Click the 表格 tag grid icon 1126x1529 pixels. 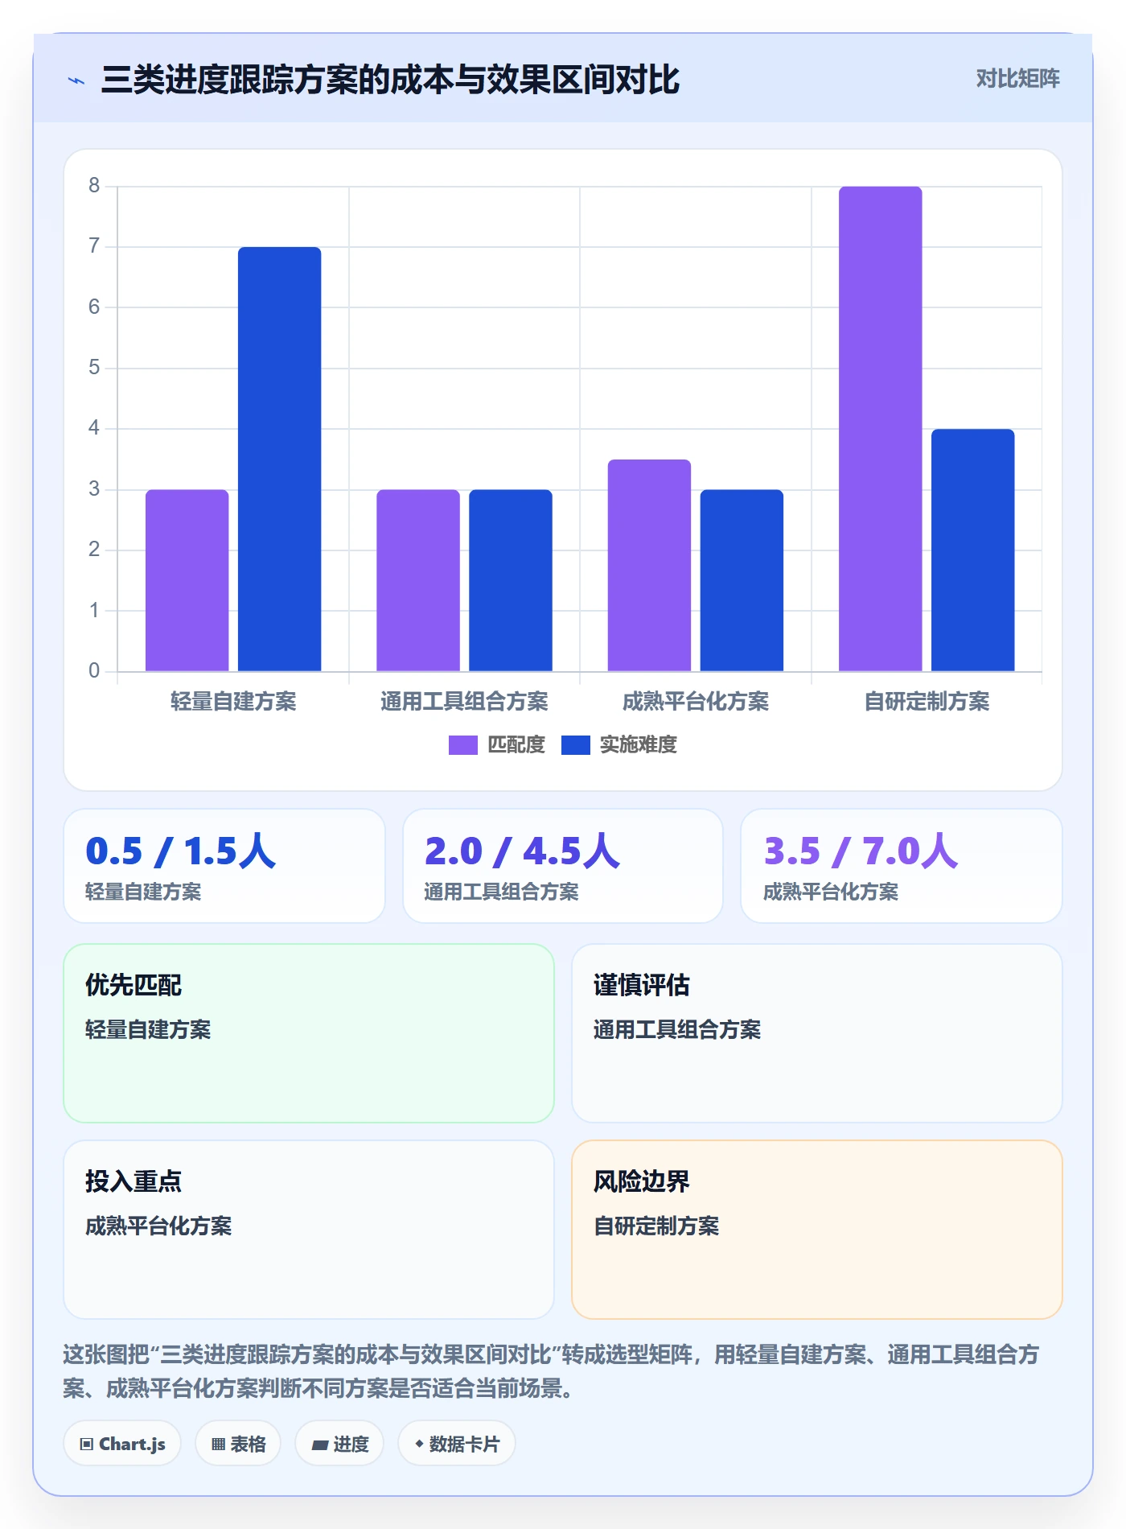click(219, 1445)
